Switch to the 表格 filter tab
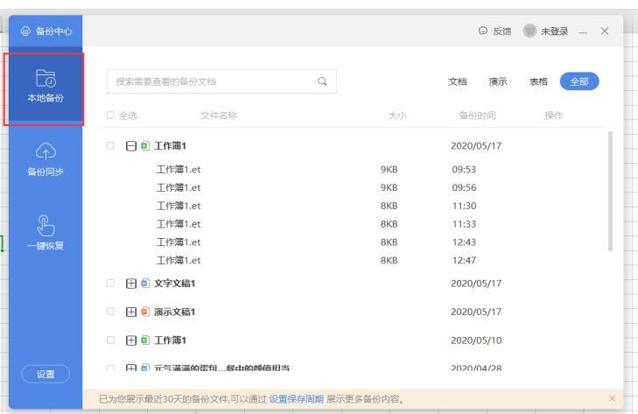The image size is (638, 414). [x=536, y=81]
